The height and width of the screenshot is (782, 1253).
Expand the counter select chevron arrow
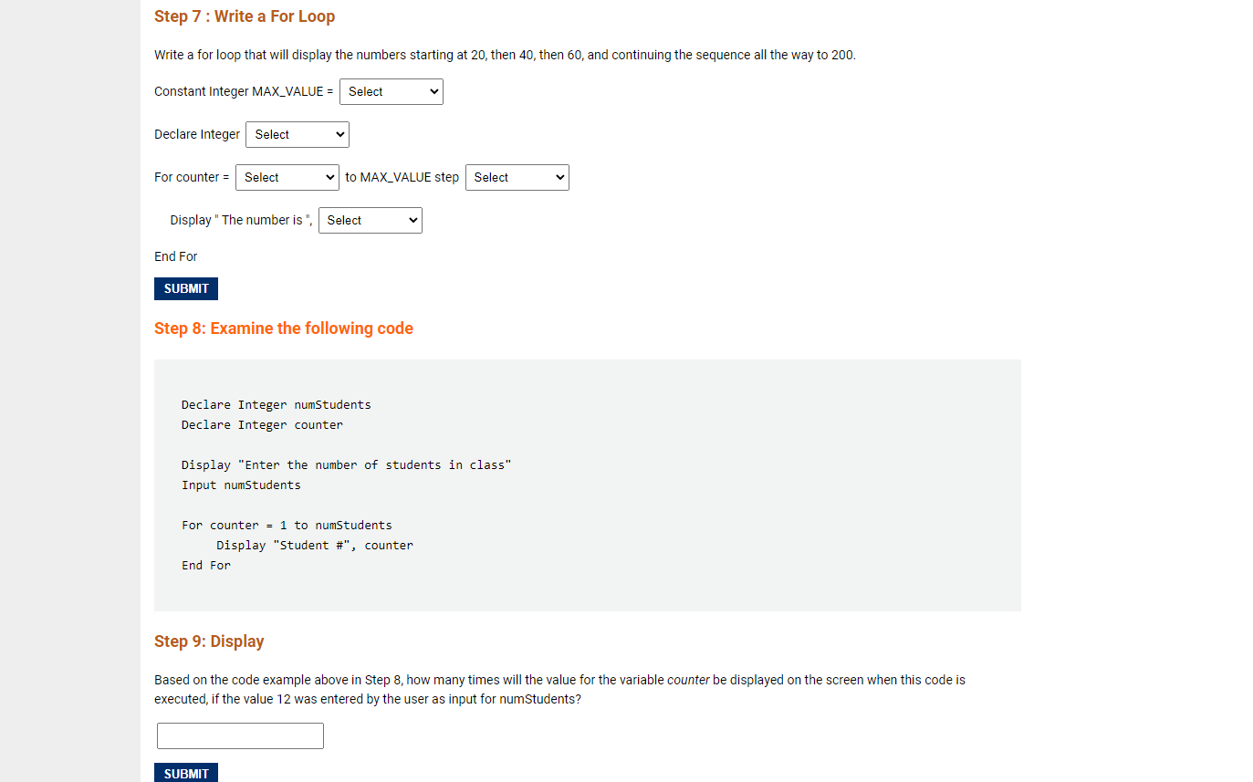click(x=329, y=177)
